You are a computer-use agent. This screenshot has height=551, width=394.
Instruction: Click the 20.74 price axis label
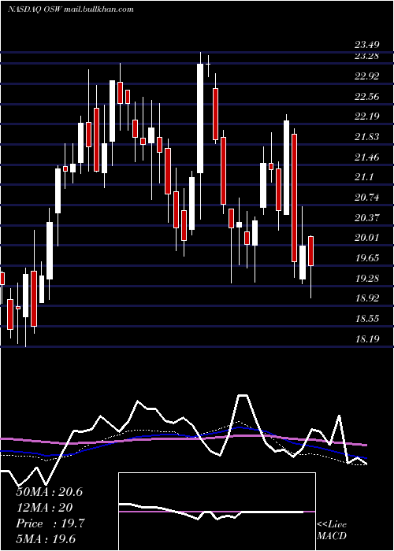367,198
